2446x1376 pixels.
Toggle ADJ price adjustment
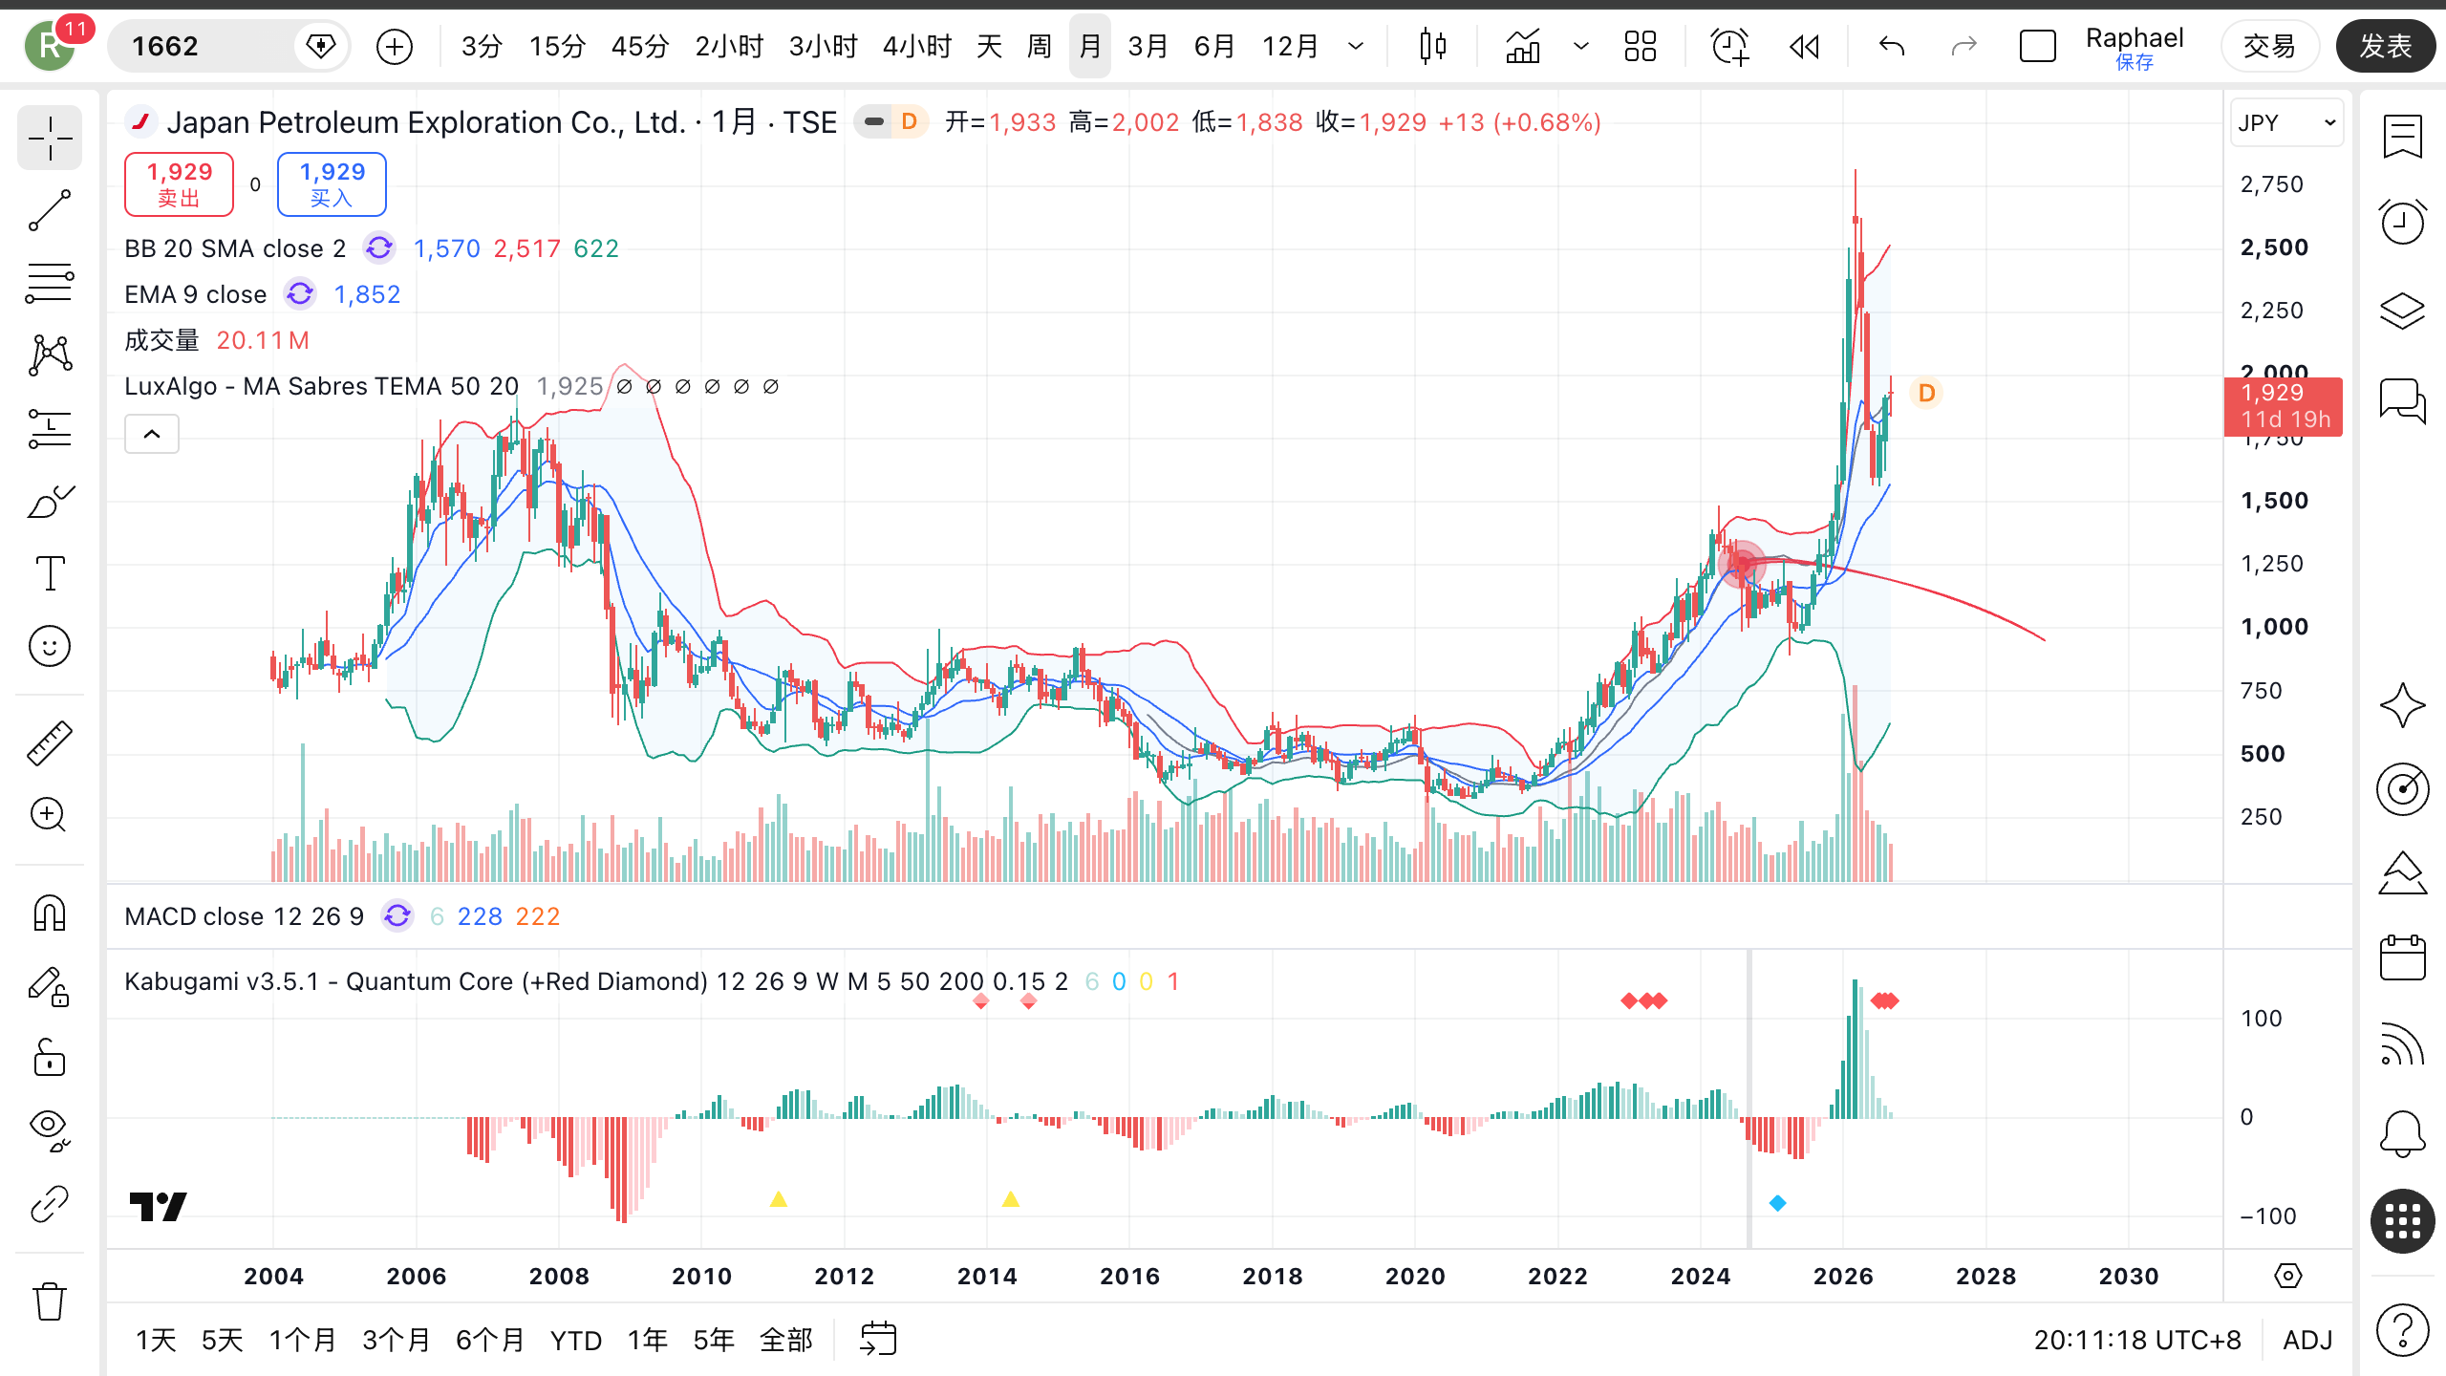point(2307,1340)
